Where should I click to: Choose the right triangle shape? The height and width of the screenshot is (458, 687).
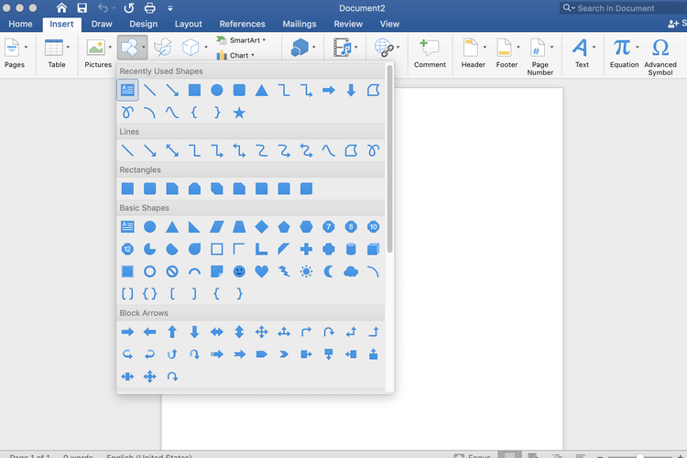pyautogui.click(x=194, y=226)
